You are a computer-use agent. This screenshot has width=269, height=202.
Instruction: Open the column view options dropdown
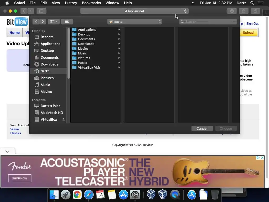point(54,22)
